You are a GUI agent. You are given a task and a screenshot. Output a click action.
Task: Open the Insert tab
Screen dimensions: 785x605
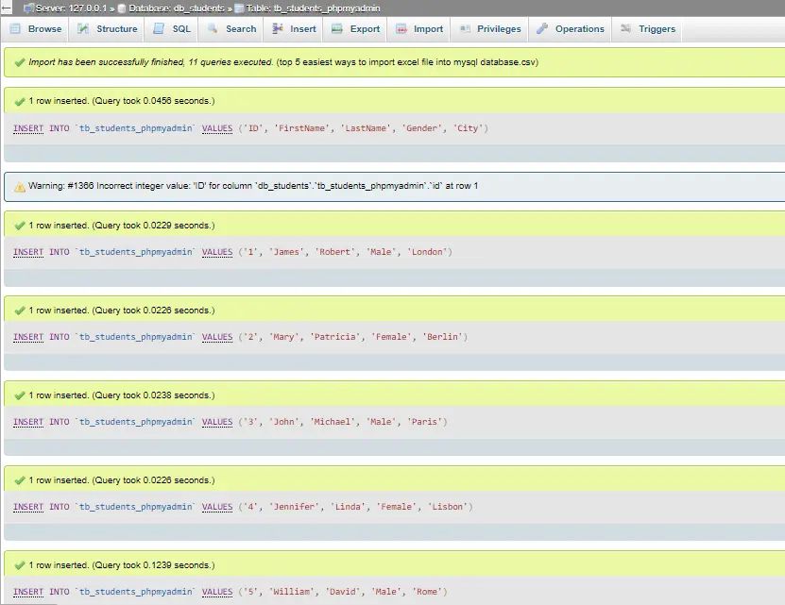coord(294,29)
